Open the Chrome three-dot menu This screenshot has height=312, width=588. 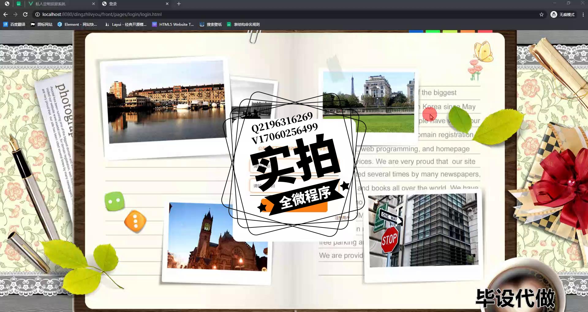click(x=583, y=14)
